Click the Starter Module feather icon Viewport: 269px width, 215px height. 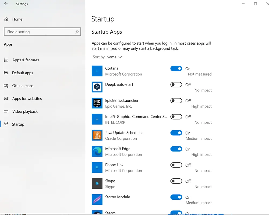(97, 200)
